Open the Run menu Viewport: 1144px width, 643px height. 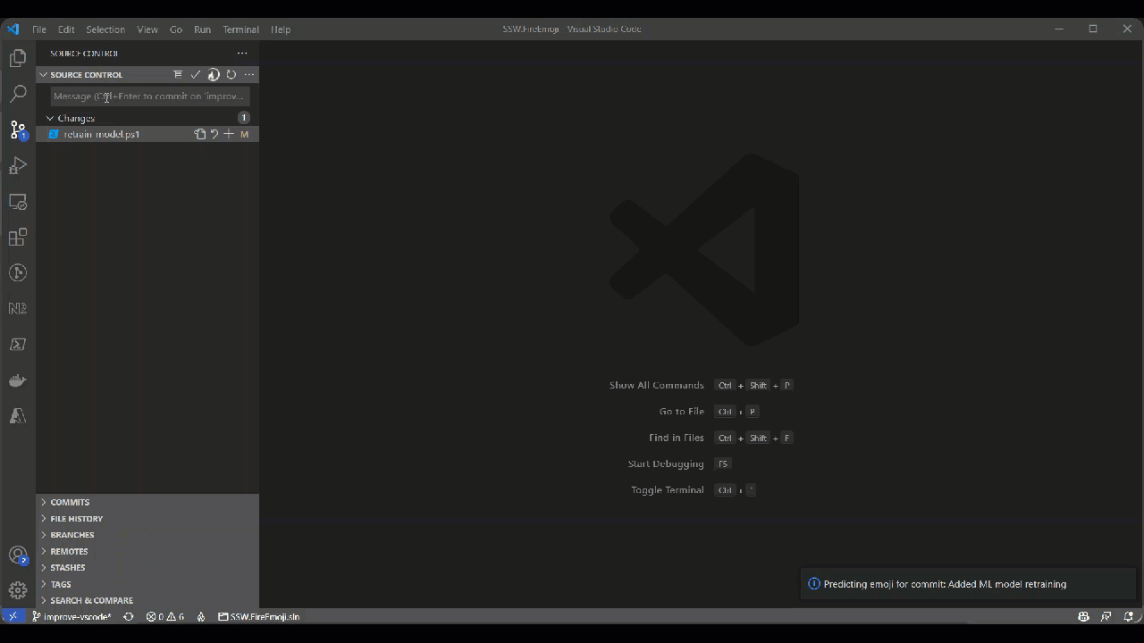tap(203, 29)
